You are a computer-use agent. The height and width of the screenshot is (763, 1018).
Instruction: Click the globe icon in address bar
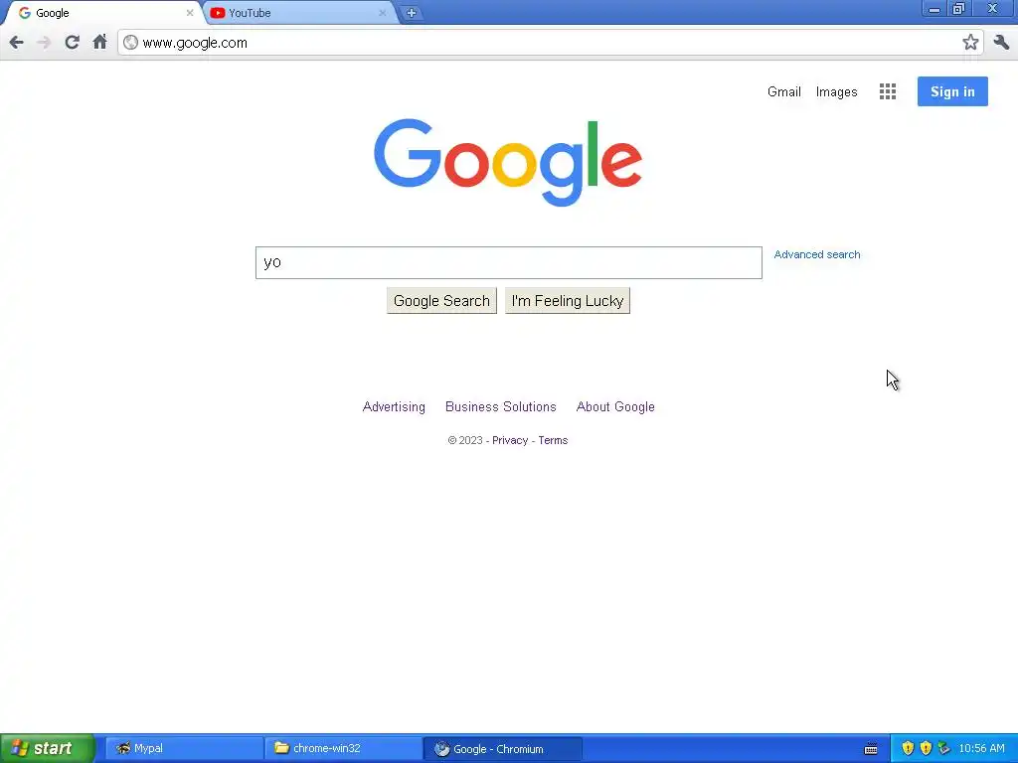(130, 43)
